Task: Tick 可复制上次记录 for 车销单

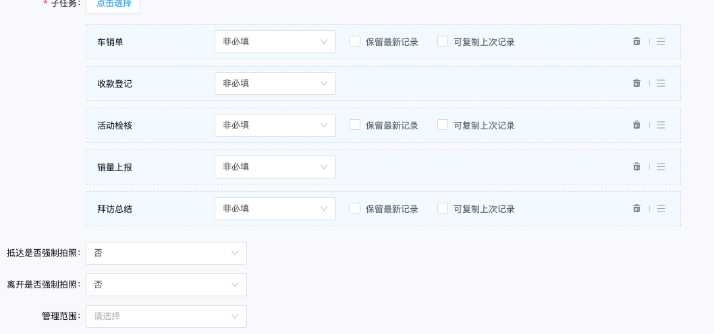Action: pos(443,41)
